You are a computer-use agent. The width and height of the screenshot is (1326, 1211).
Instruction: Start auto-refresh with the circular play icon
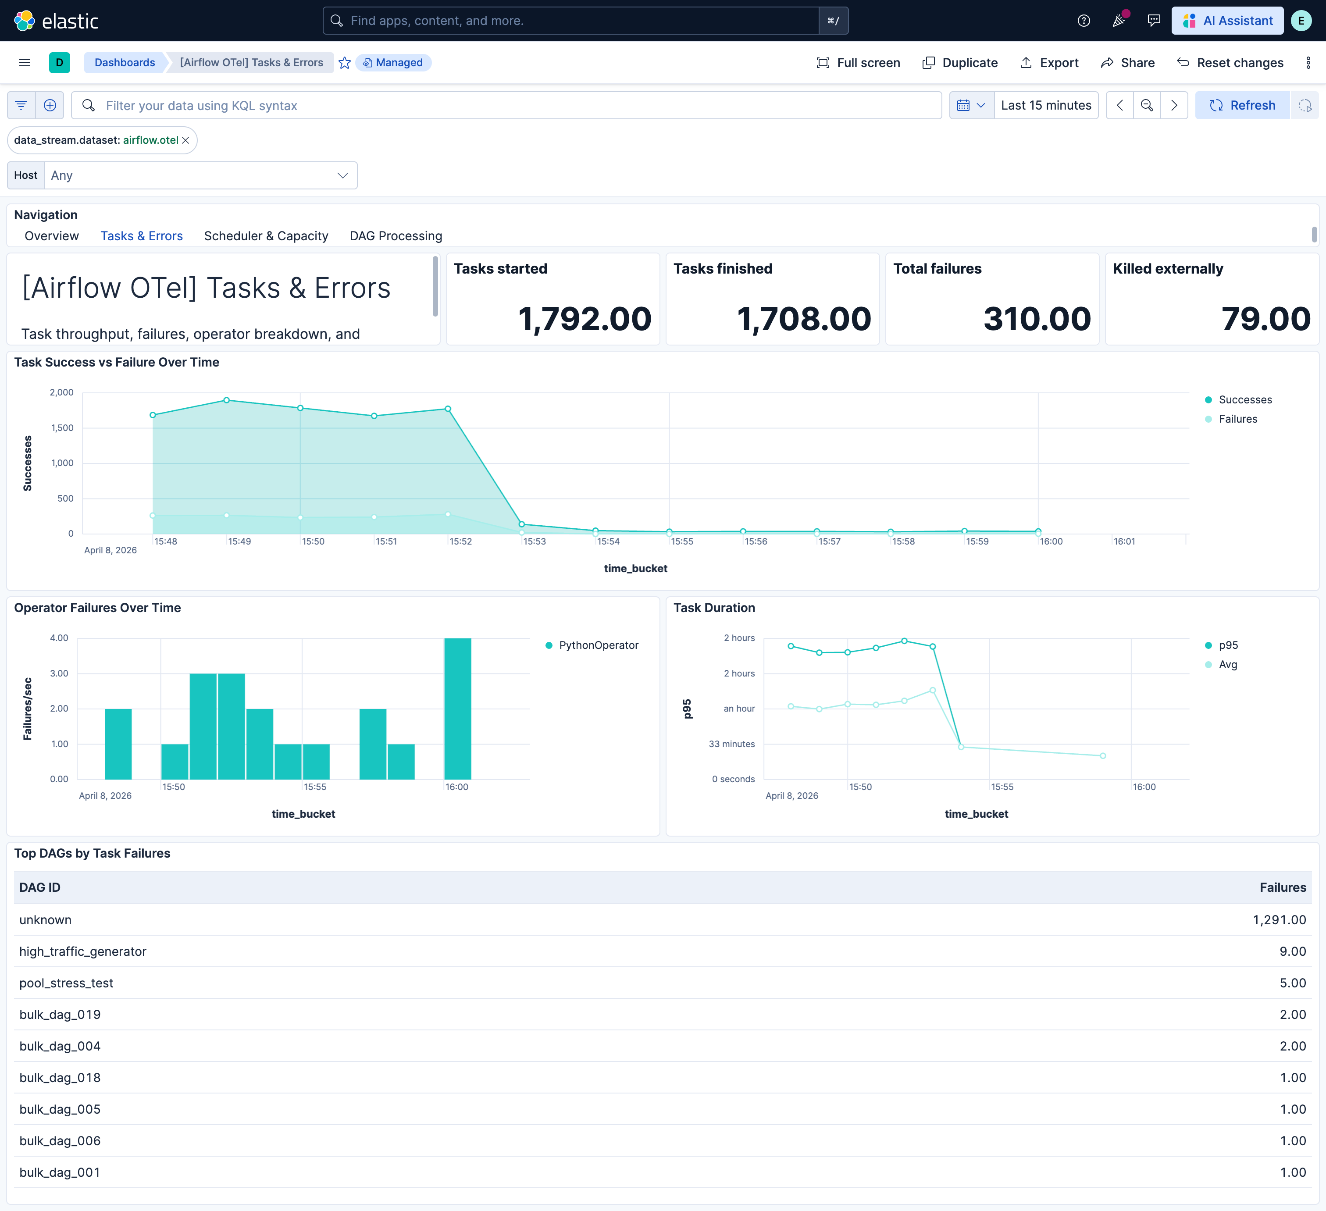(1305, 105)
